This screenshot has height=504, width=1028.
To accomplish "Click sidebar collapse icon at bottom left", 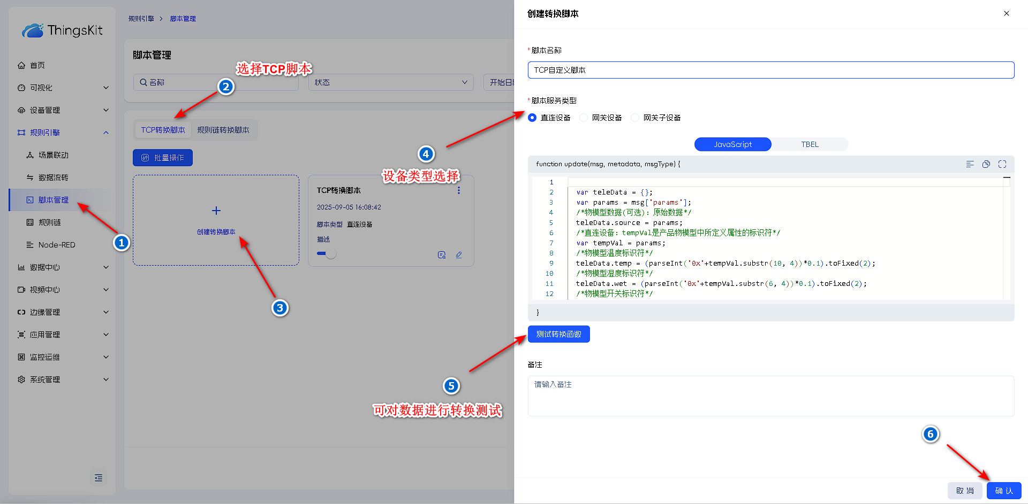I will click(x=99, y=478).
